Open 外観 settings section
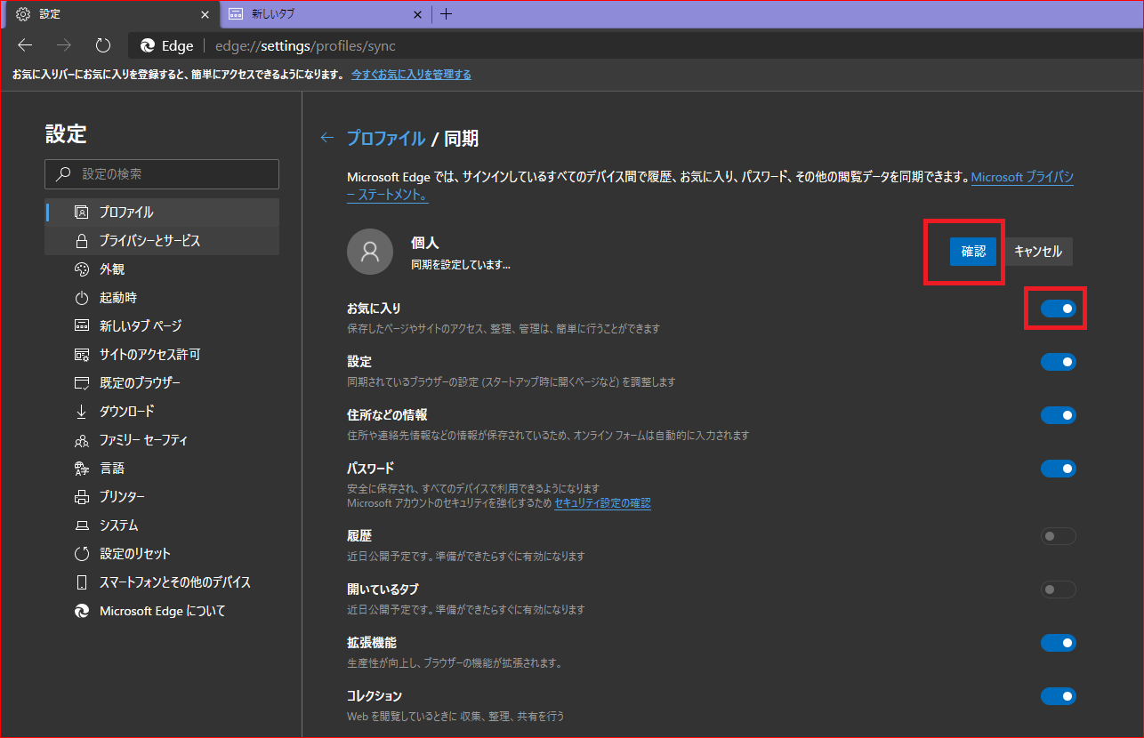Viewport: 1144px width, 738px height. (x=162, y=269)
